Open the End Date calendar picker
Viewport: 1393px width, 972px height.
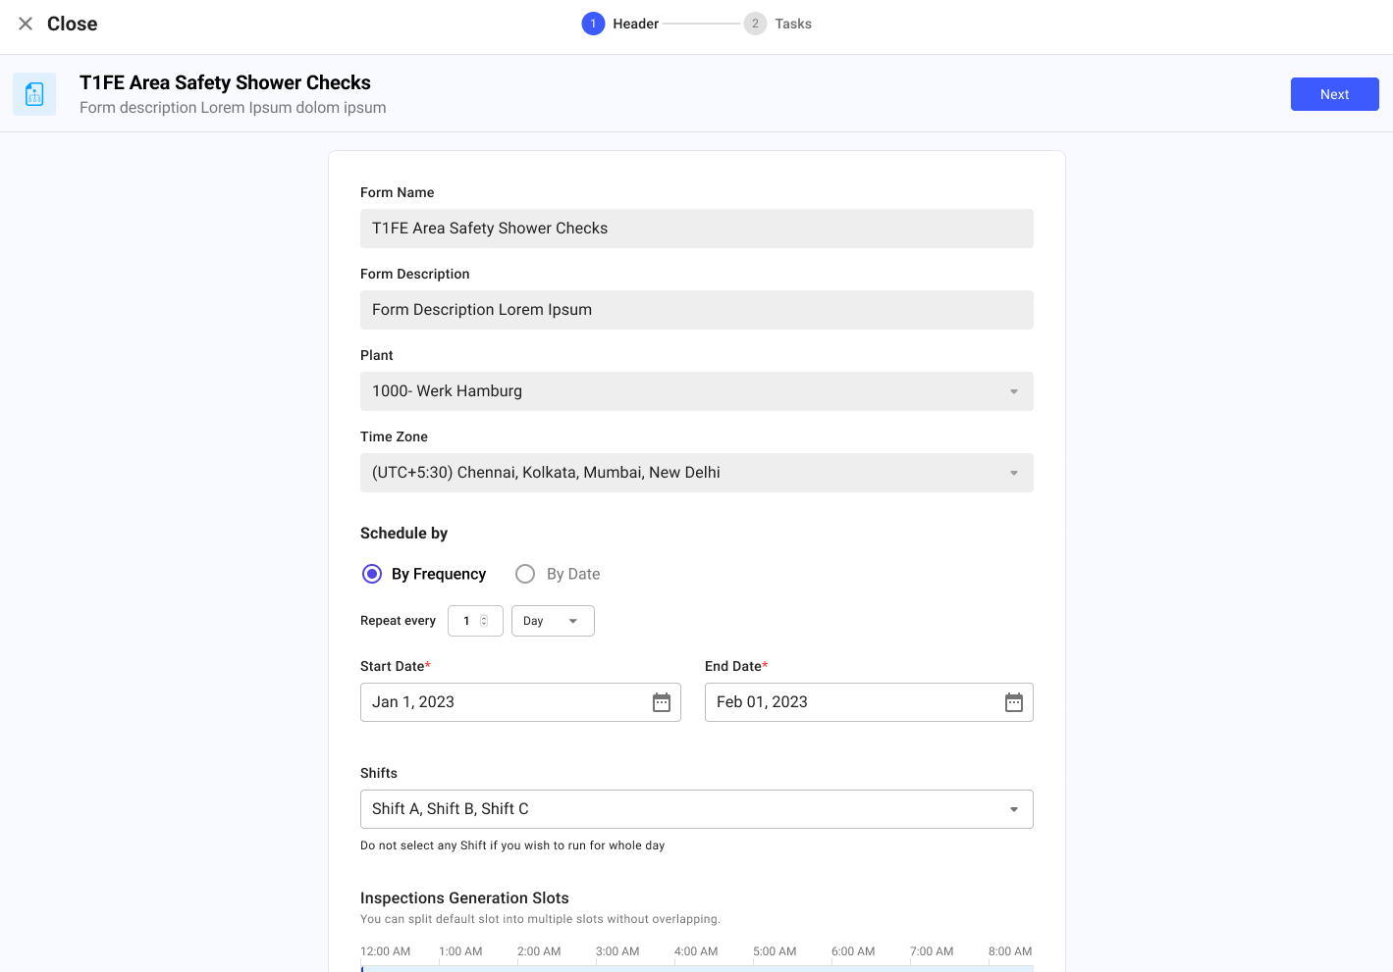coord(1014,702)
